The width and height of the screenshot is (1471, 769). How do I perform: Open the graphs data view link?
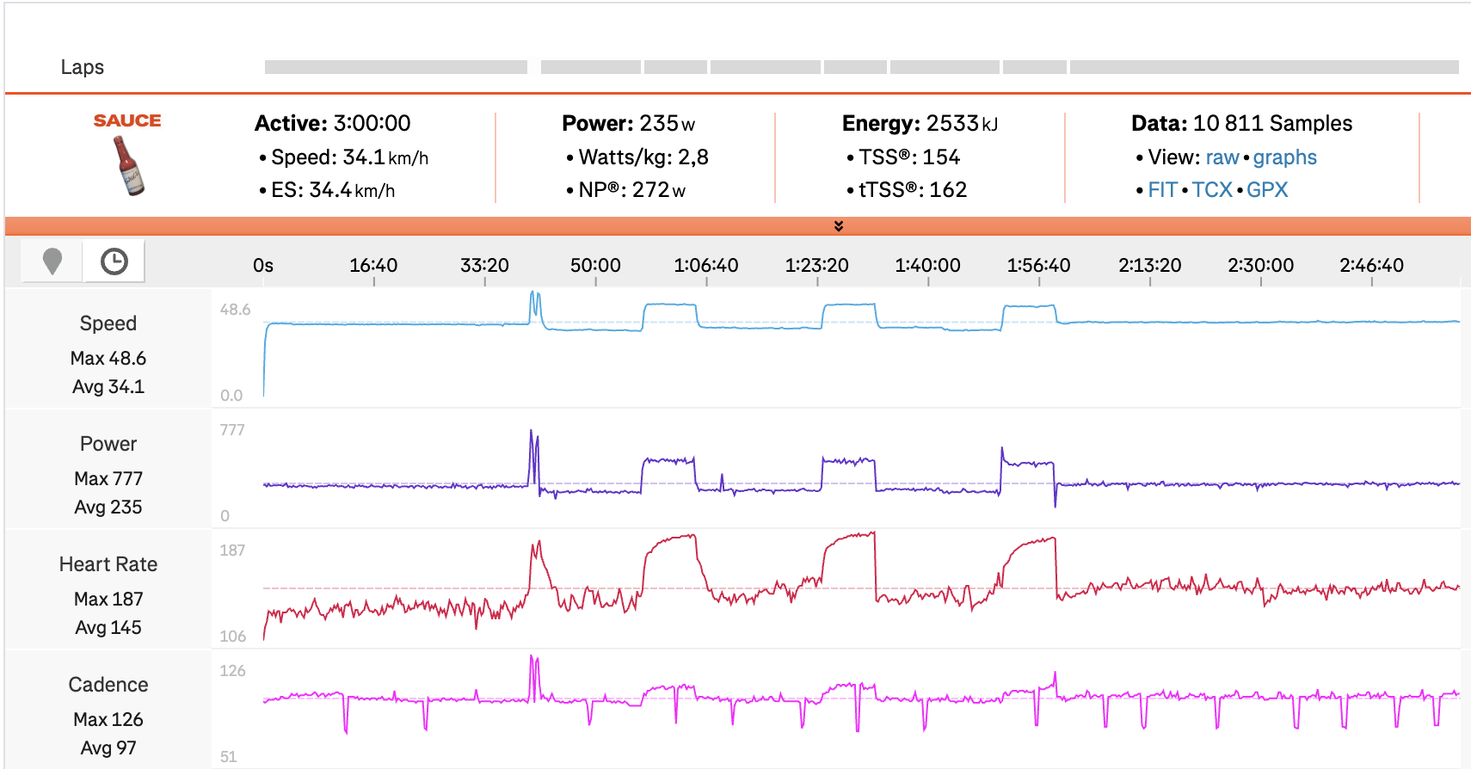[x=1284, y=157]
